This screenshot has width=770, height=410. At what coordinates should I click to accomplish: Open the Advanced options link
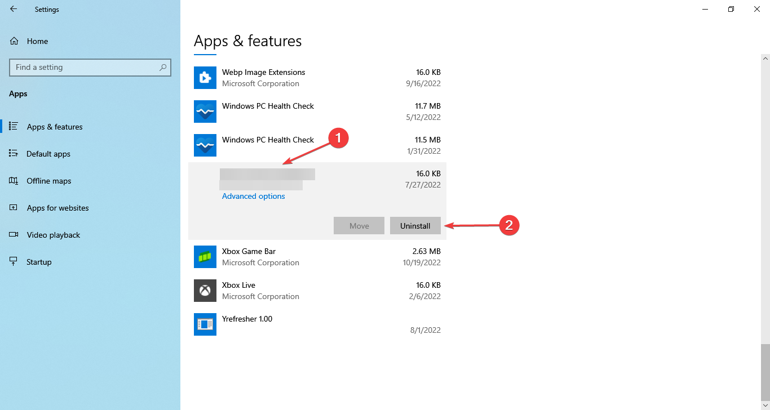(x=254, y=196)
